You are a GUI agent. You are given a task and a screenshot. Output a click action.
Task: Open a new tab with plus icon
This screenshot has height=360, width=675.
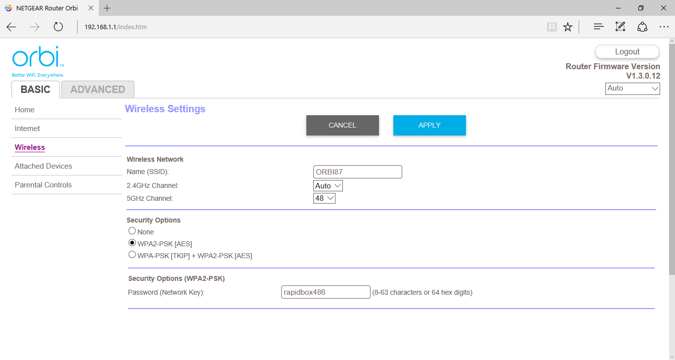click(x=107, y=8)
